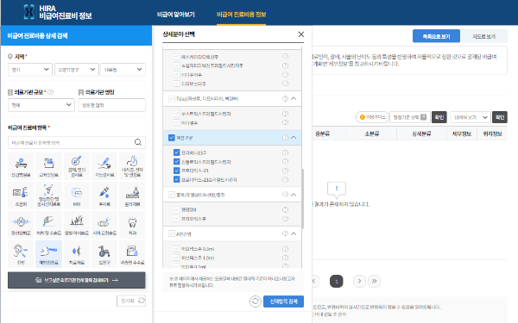Viewport: 518px width, 323px height.
Task: Click the magnifier icon in item search box
Action: pos(138,142)
